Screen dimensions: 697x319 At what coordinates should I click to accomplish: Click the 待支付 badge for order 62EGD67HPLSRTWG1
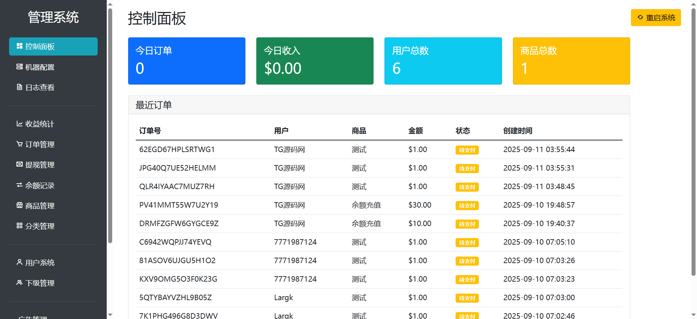tap(467, 150)
